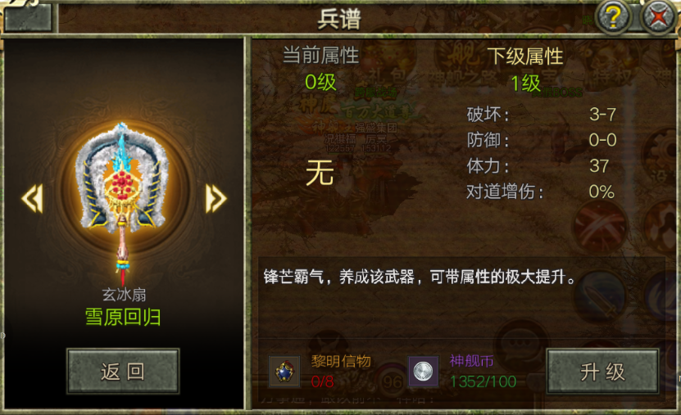The image size is (681, 415).
Task: Close the 兵谱 panel with red X
Action: coord(658,17)
